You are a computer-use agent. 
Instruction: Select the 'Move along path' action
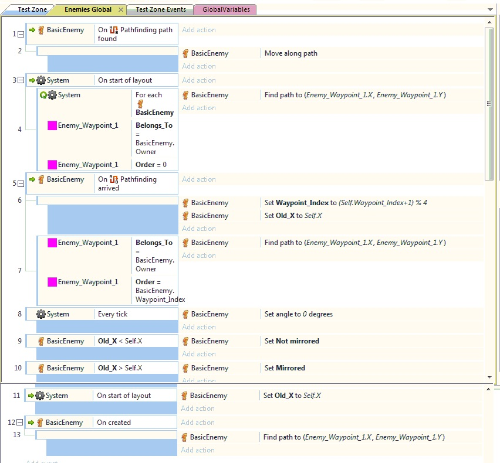[291, 53]
